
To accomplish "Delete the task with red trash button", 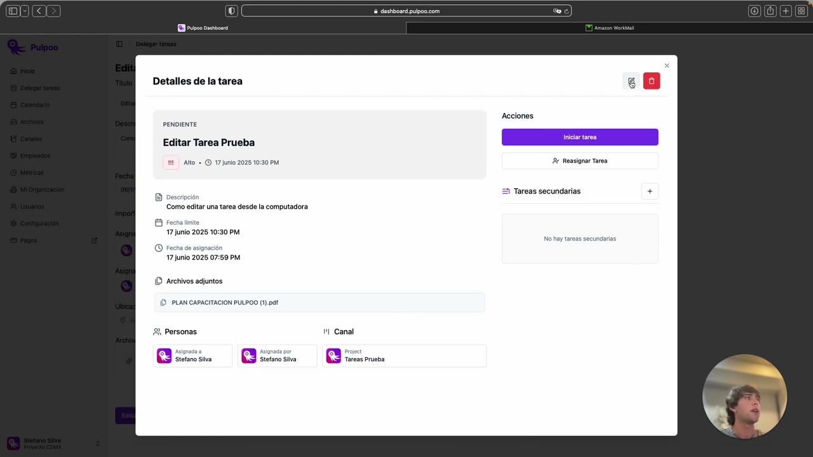I will [x=651, y=81].
